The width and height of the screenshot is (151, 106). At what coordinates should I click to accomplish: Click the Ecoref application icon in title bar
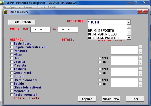tap(2, 2)
